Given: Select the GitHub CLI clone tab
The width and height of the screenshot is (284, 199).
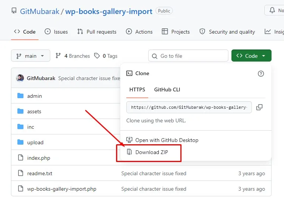Looking at the screenshot, I should 167,90.
